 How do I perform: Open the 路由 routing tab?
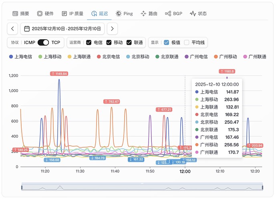click(149, 14)
